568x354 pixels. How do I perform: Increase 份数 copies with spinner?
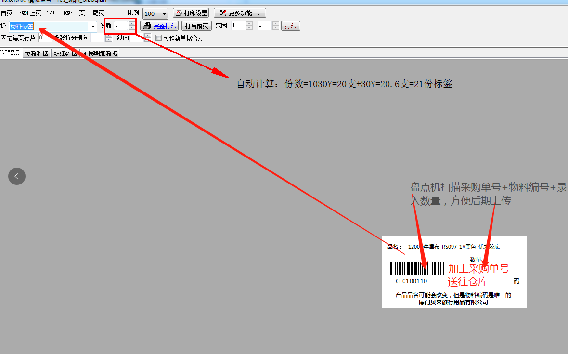pos(132,24)
